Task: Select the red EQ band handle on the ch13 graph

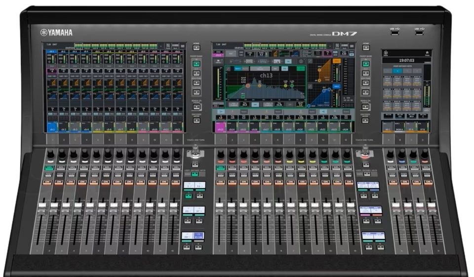Action: 248,85
